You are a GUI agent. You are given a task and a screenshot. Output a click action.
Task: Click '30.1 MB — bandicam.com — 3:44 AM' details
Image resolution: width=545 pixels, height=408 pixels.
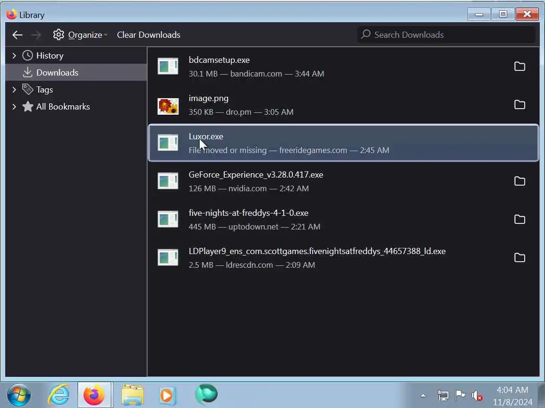point(256,74)
